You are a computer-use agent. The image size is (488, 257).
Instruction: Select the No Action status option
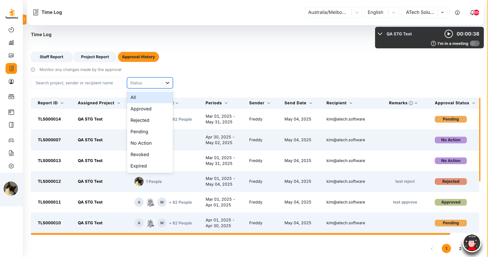[150, 143]
